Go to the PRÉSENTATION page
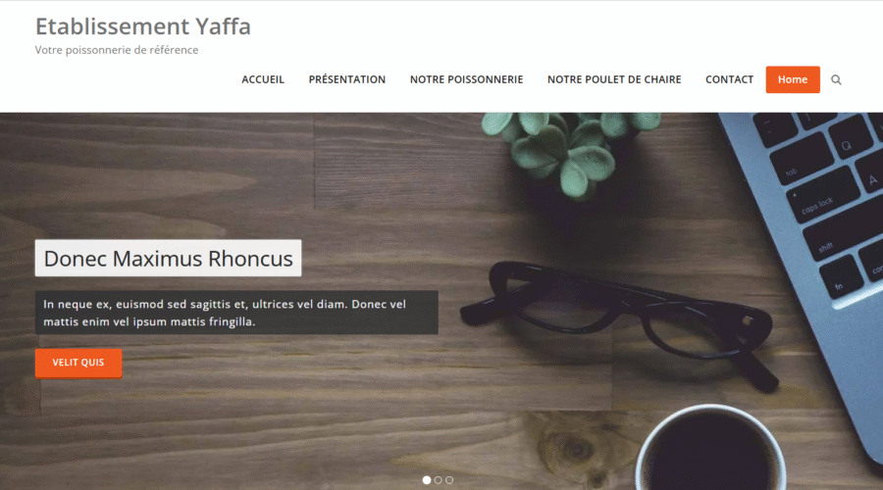Image resolution: width=883 pixels, height=490 pixels. (x=347, y=79)
